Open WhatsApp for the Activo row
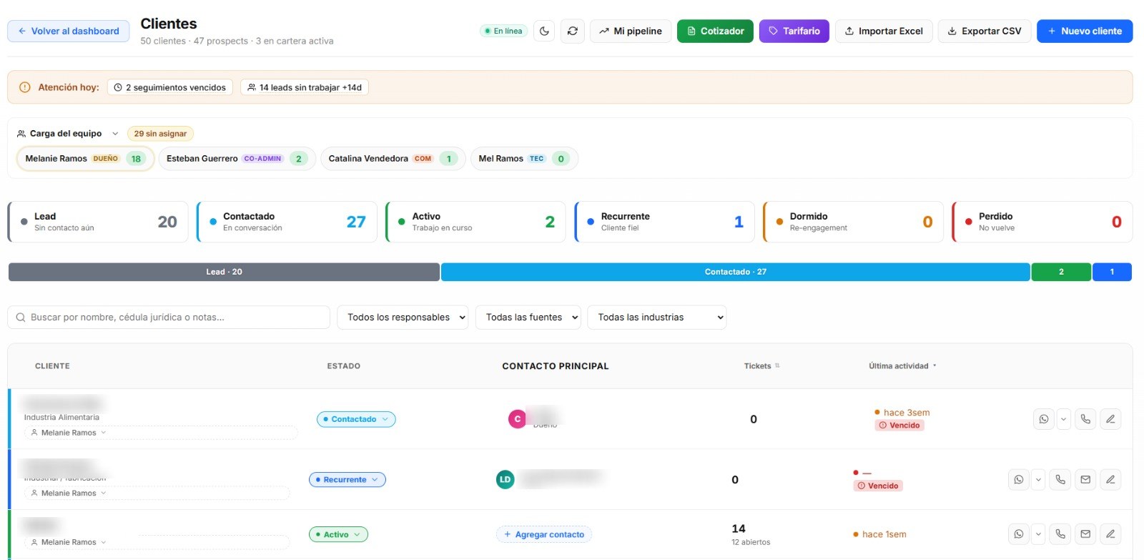 coord(1019,534)
